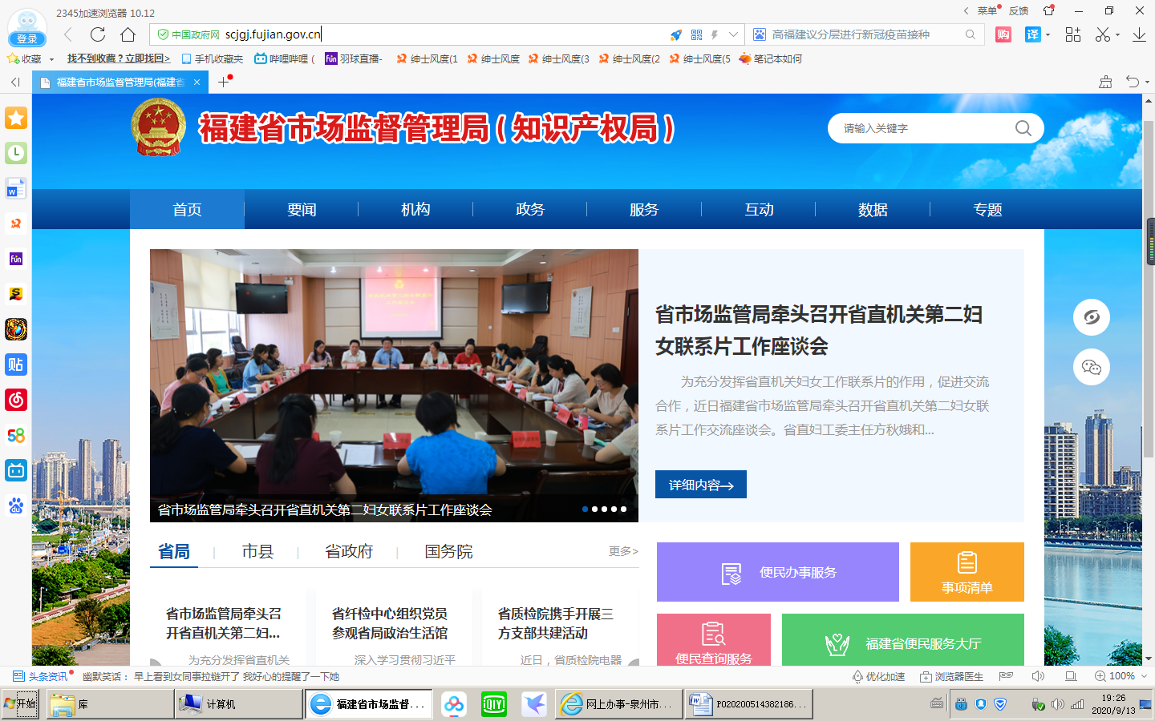This screenshot has width=1155, height=721.
Task: Open the WeChat floating icon
Action: pyautogui.click(x=1091, y=367)
